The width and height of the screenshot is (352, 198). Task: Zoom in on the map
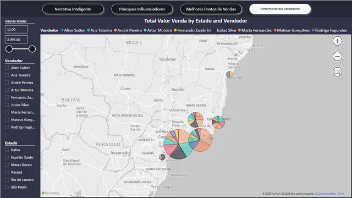coord(337,41)
